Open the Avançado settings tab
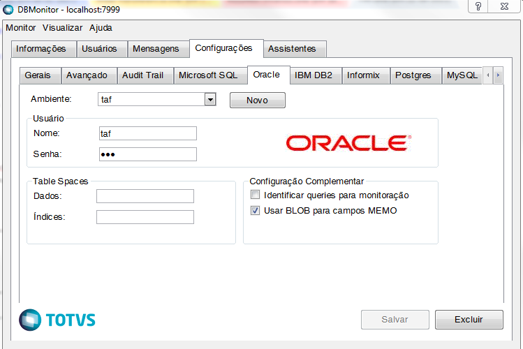 pyautogui.click(x=89, y=75)
